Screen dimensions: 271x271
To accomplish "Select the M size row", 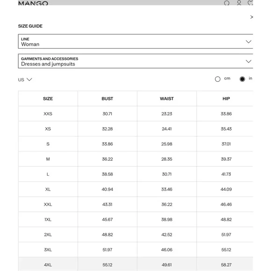I will click(135, 159).
